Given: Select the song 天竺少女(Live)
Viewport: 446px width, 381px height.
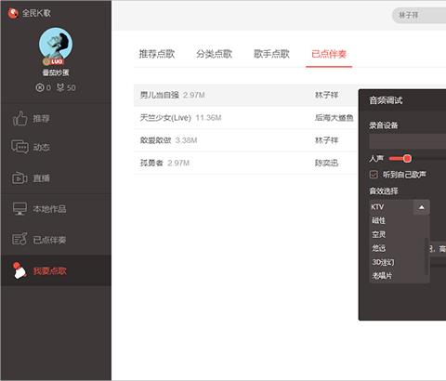Looking at the screenshot, I should 165,118.
